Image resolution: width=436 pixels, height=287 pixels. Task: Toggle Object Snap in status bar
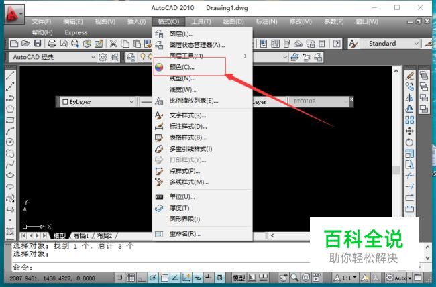pos(164,277)
